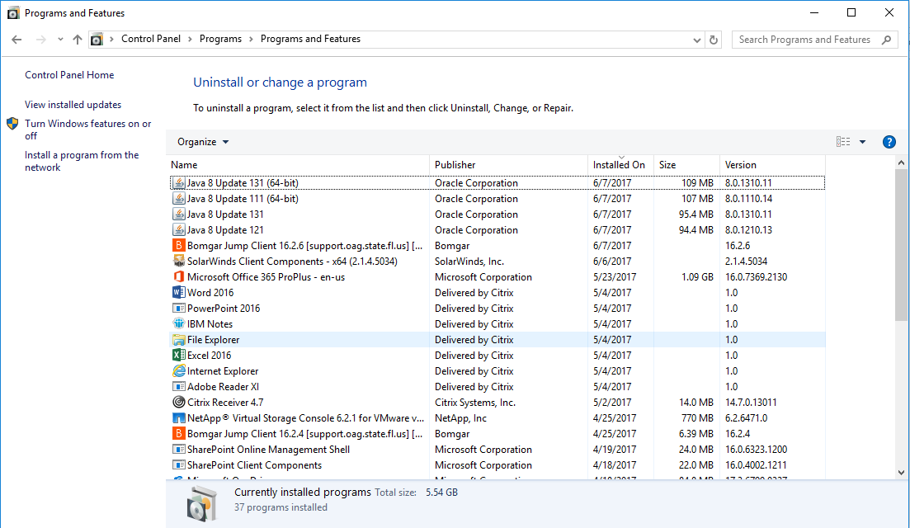Click the Java 8 Update 111 (64-bit) icon
The height and width of the screenshot is (528, 910).
tap(179, 199)
